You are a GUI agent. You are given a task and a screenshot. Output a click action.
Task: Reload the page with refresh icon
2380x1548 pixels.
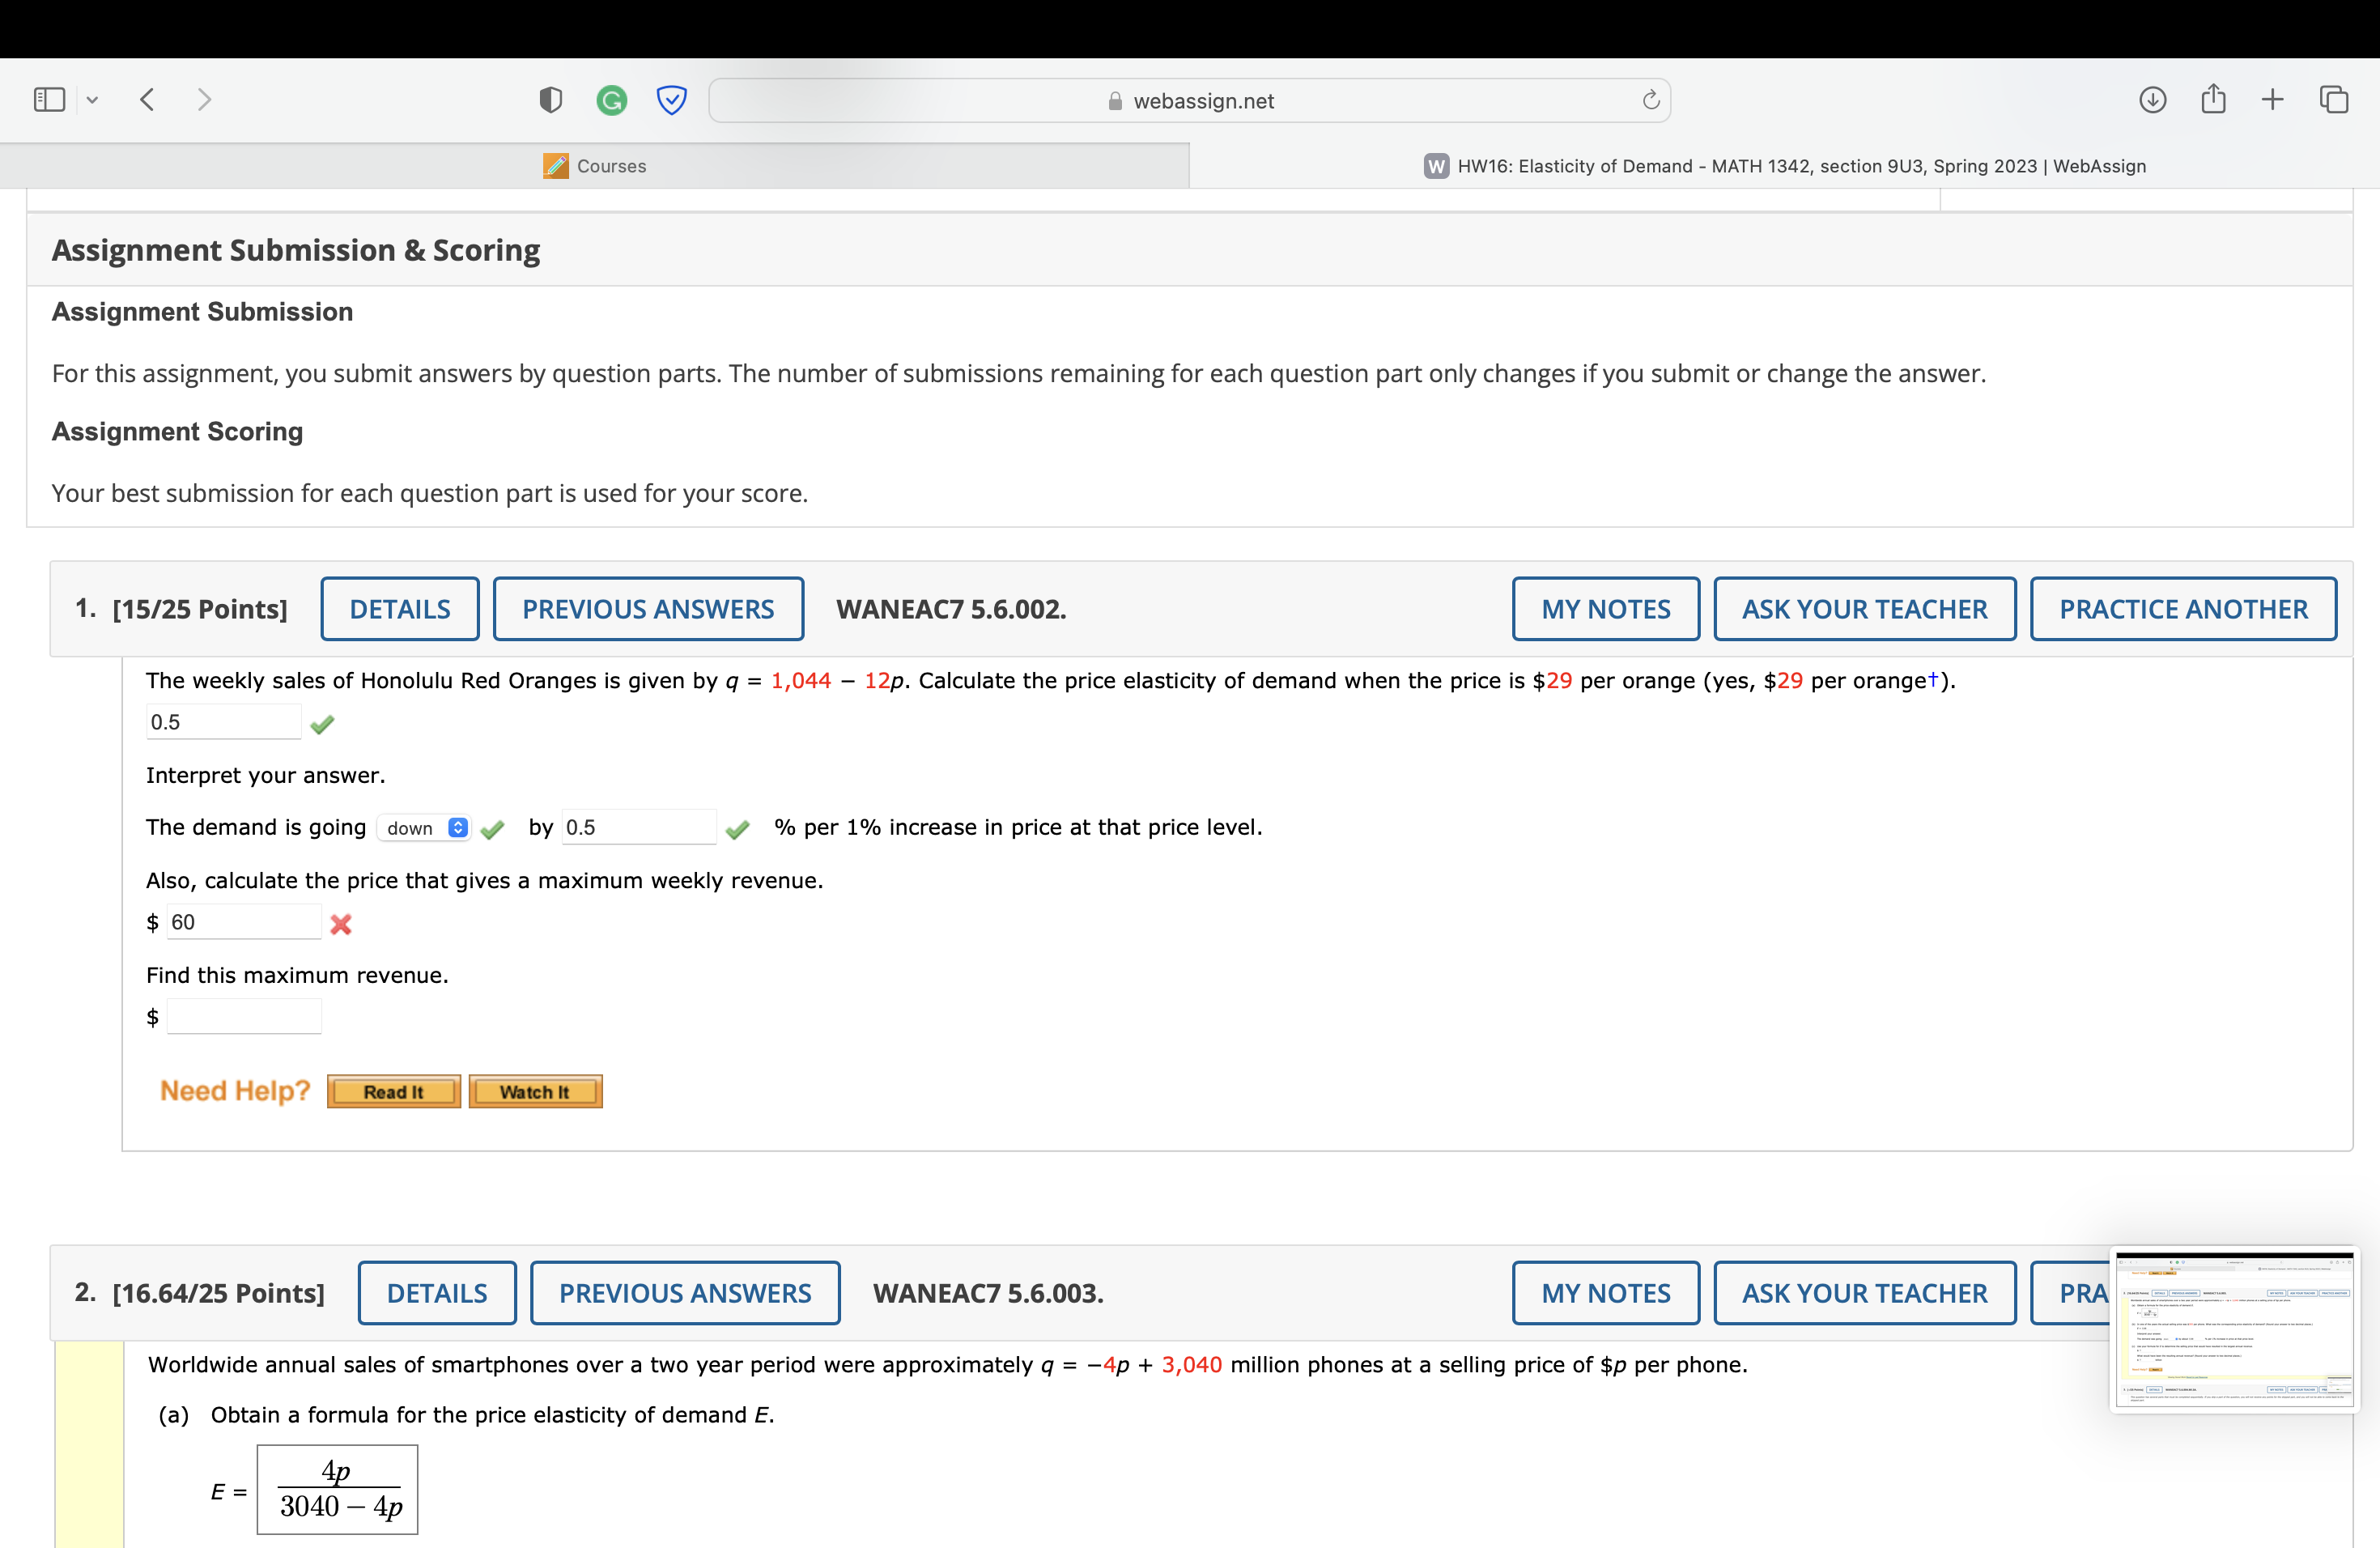1651,100
